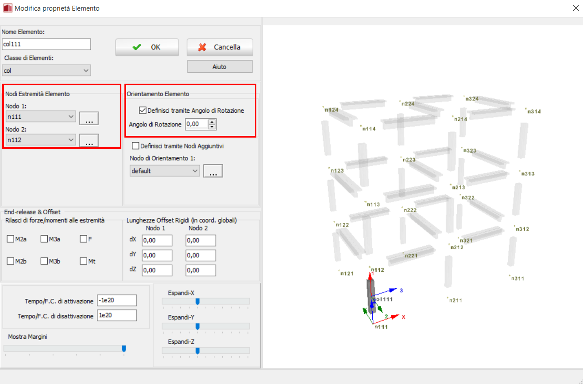The width and height of the screenshot is (583, 384).
Task: Open the Aiuto help button
Action: point(220,67)
